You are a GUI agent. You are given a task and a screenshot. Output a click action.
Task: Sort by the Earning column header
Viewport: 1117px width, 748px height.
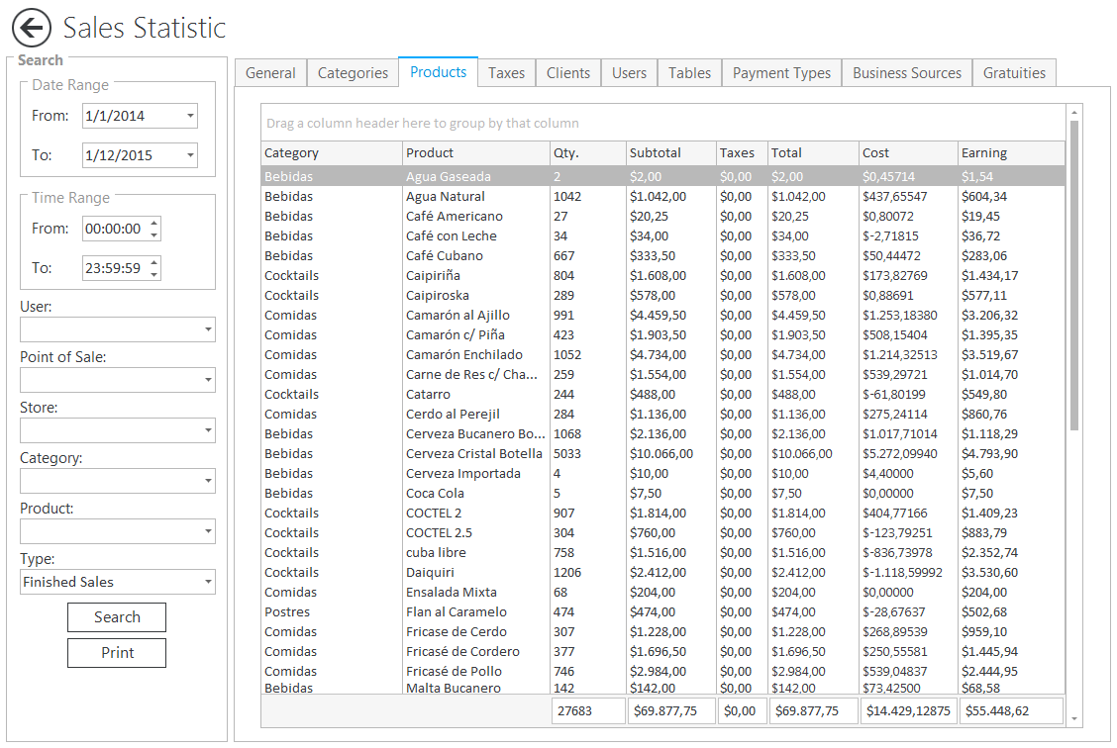point(1010,153)
